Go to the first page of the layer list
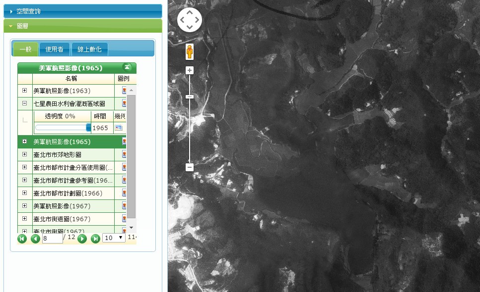The image size is (480, 292). [22, 239]
